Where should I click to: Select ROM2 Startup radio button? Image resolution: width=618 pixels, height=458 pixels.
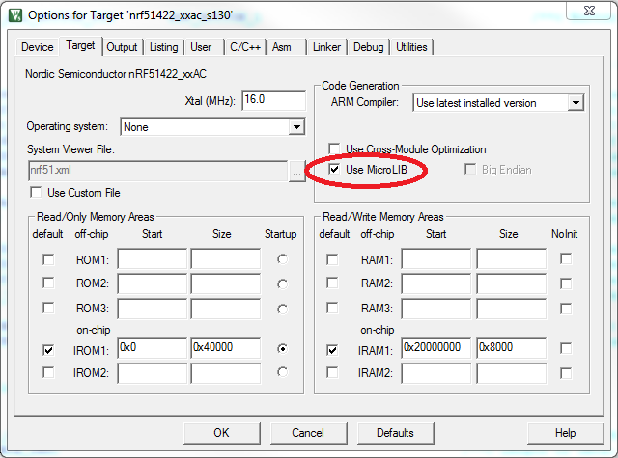[282, 283]
